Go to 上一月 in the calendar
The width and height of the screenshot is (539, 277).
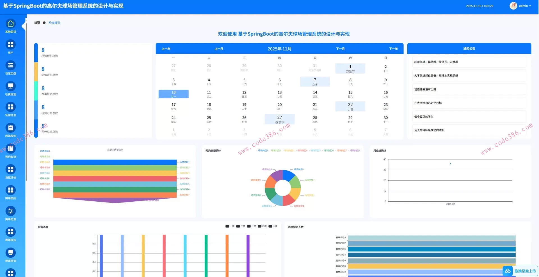point(219,49)
